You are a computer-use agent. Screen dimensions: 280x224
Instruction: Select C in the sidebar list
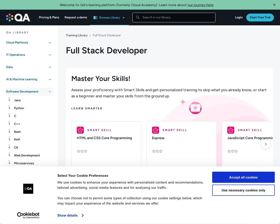[15, 116]
